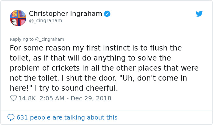Click the tweet line starting 'For some reason'
The image size is (213, 125).
coord(96,48)
